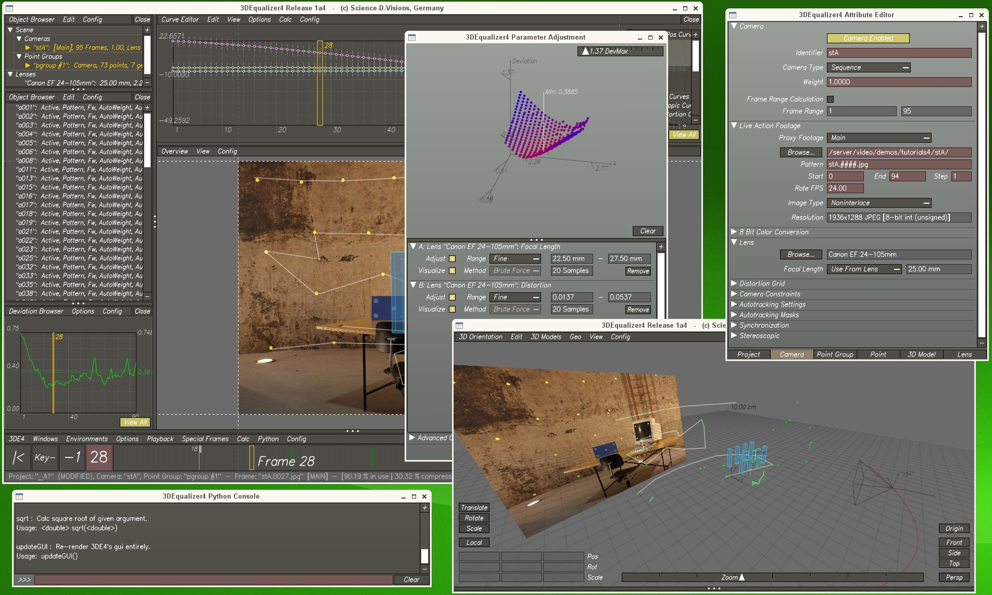The height and width of the screenshot is (595, 992).
Task: Open the Parameter Adjustment window menu icon
Action: 412,38
